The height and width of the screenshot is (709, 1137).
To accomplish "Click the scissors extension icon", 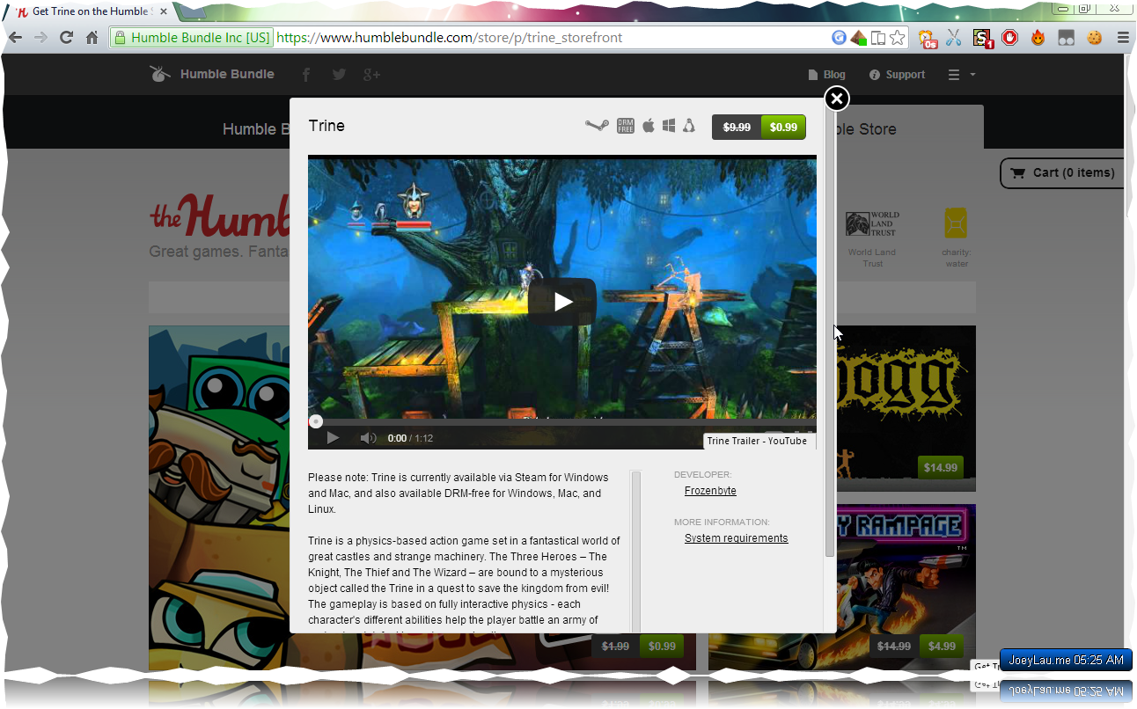I will click(x=954, y=38).
